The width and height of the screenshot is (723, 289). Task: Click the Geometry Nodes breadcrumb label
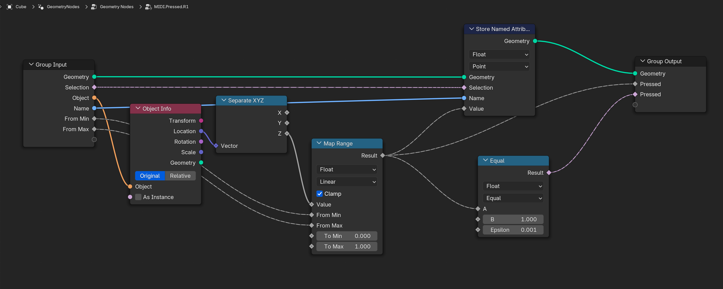117,7
